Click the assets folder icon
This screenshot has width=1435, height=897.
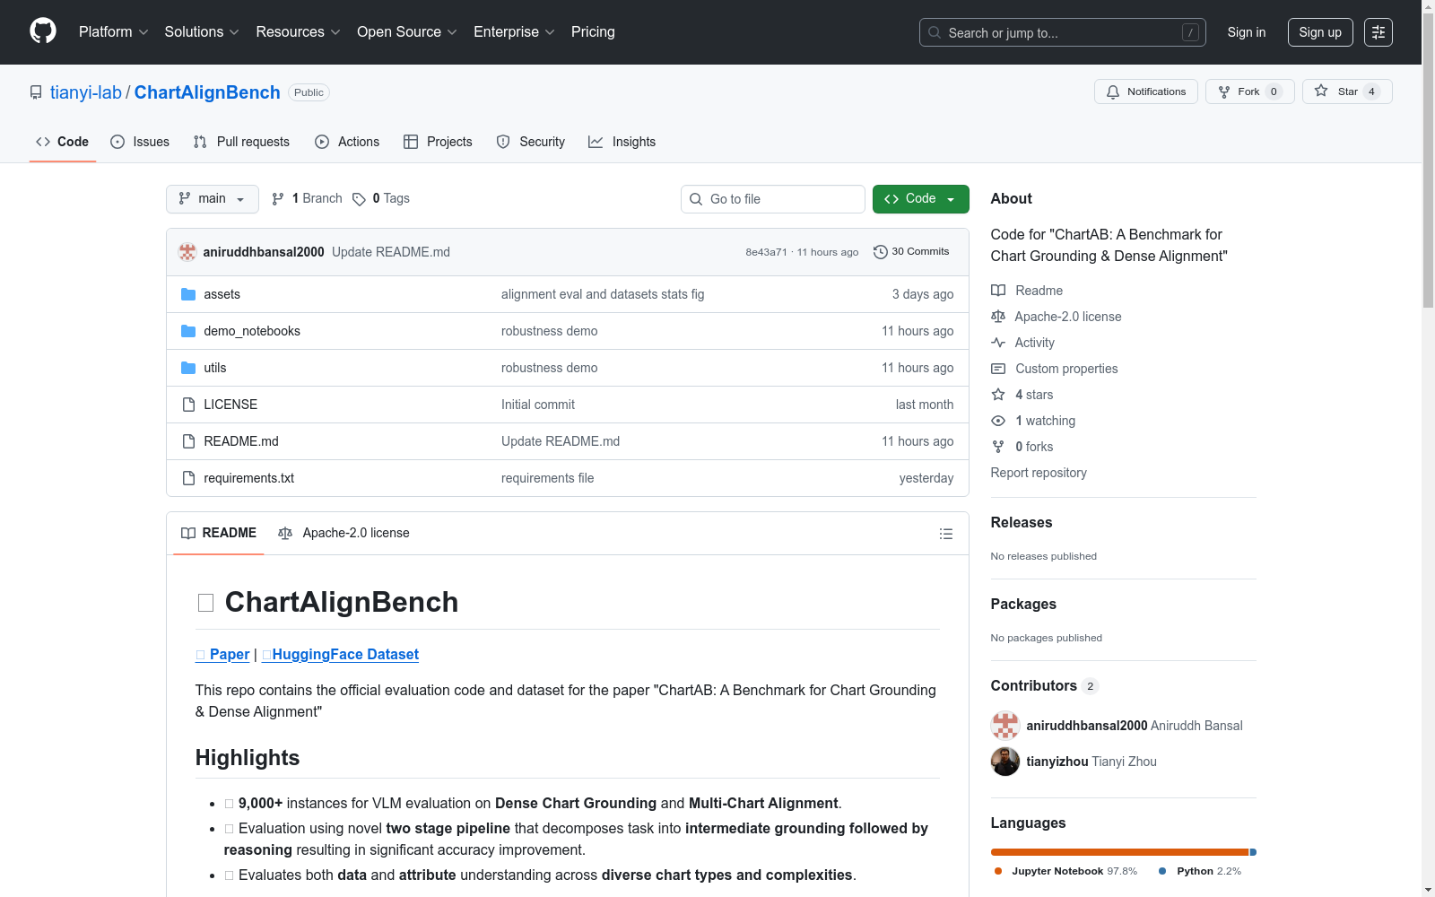tap(188, 294)
